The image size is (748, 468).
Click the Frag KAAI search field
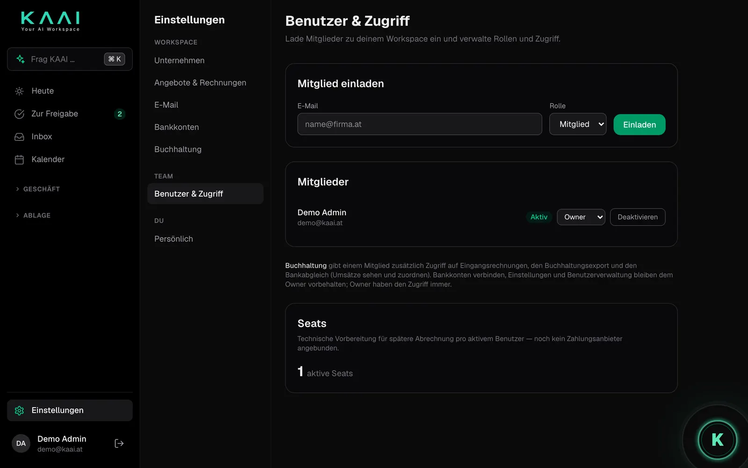tap(70, 59)
